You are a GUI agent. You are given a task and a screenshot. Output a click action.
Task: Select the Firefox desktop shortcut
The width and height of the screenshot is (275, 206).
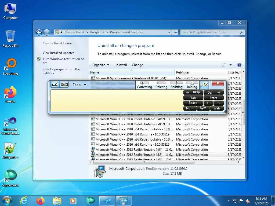pos(10,95)
